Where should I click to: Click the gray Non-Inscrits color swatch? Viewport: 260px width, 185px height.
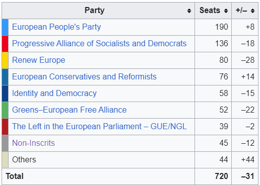point(5,143)
